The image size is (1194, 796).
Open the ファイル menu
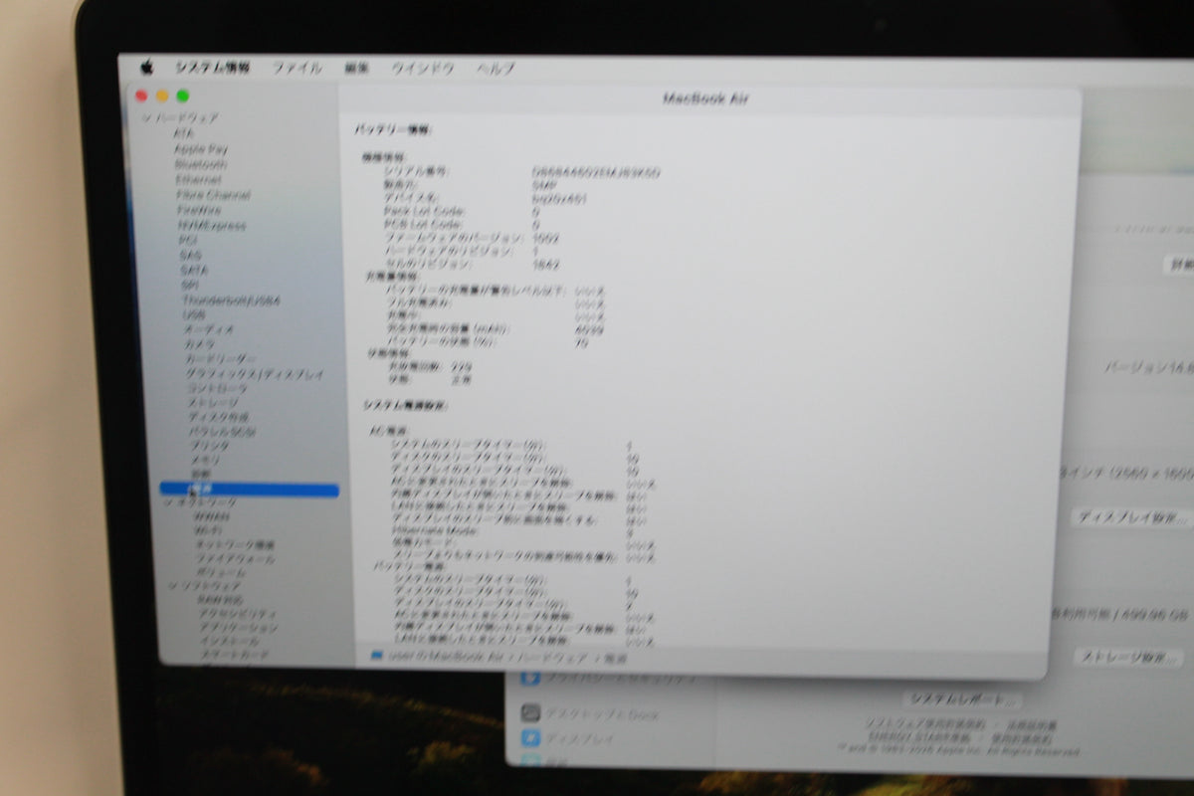(x=298, y=69)
